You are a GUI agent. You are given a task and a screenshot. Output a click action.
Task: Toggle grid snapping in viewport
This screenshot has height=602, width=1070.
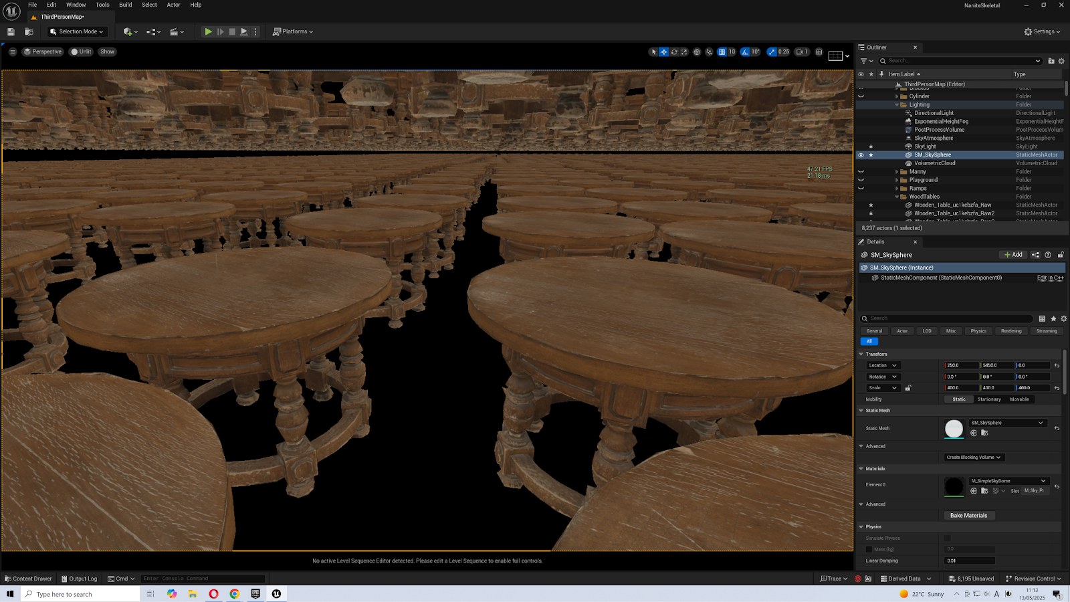(x=722, y=52)
